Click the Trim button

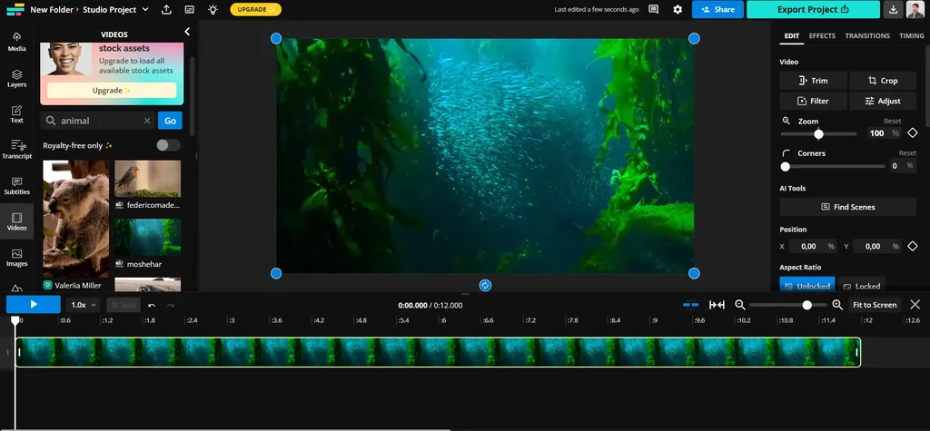coord(813,81)
